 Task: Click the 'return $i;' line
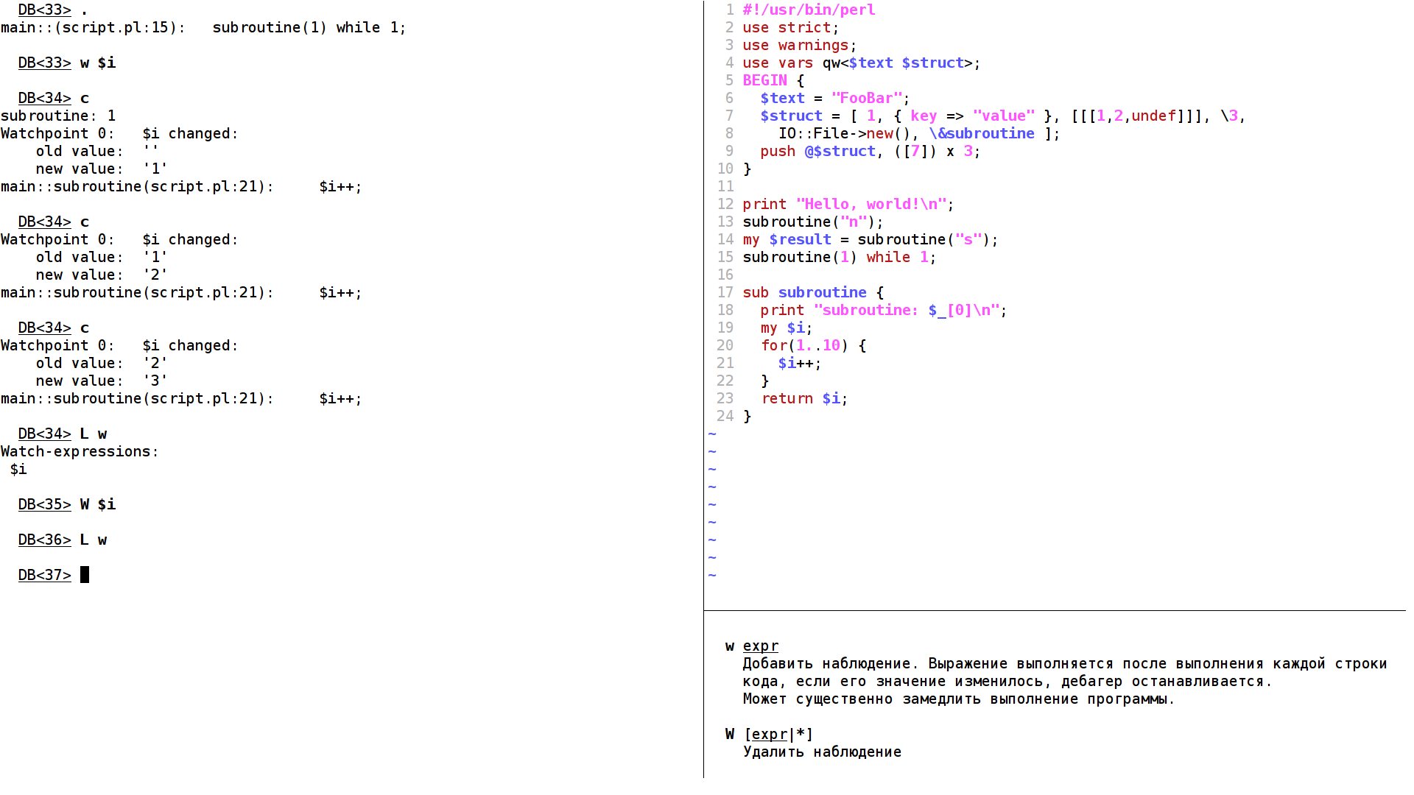point(804,398)
